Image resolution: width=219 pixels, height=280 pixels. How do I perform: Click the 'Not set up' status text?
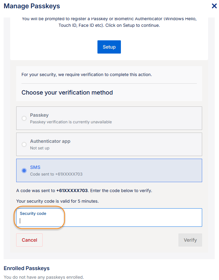pos(40,148)
